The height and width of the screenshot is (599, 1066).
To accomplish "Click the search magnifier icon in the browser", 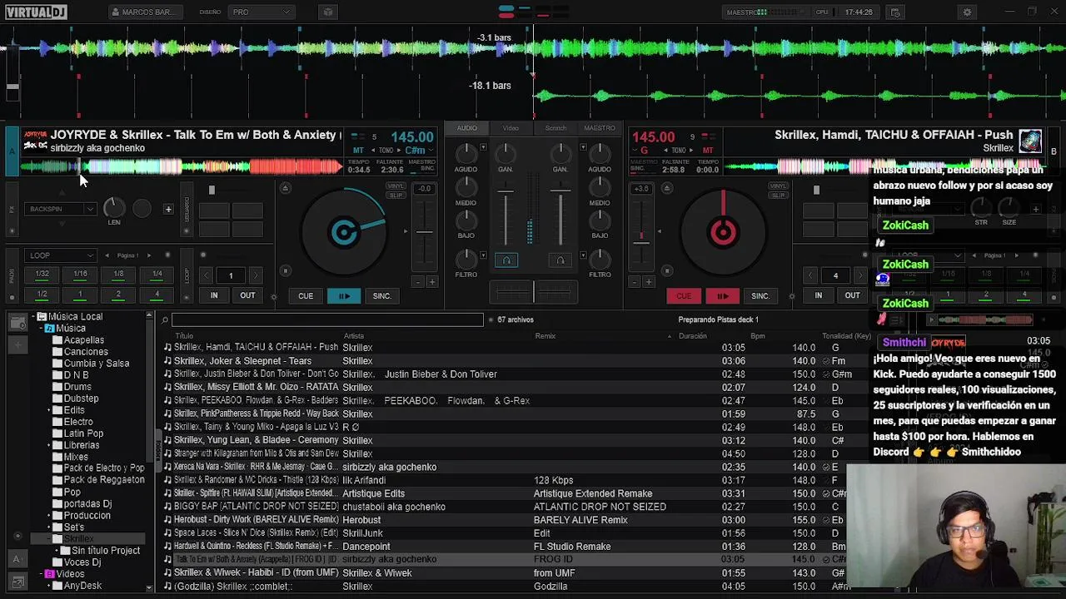I will point(165,320).
